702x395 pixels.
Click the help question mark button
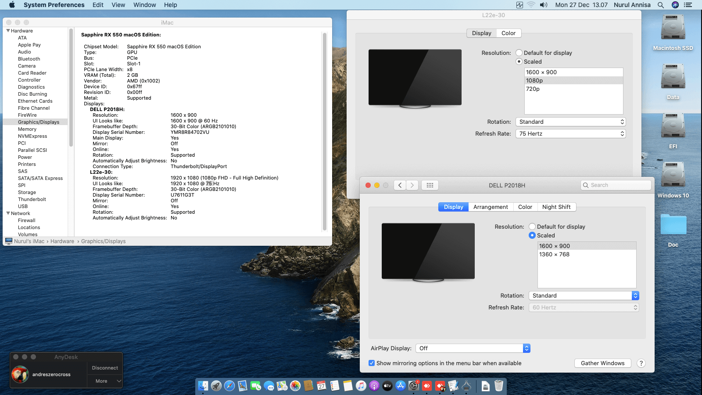pyautogui.click(x=641, y=363)
